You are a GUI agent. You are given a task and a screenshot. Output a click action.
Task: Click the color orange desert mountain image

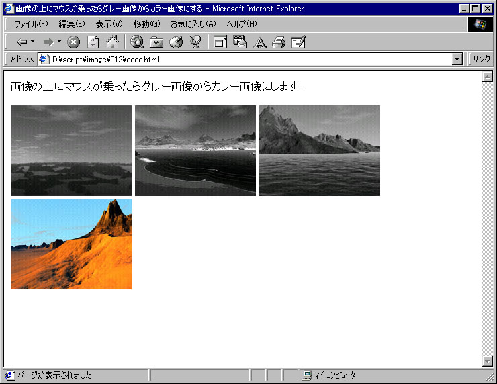pyautogui.click(x=71, y=244)
